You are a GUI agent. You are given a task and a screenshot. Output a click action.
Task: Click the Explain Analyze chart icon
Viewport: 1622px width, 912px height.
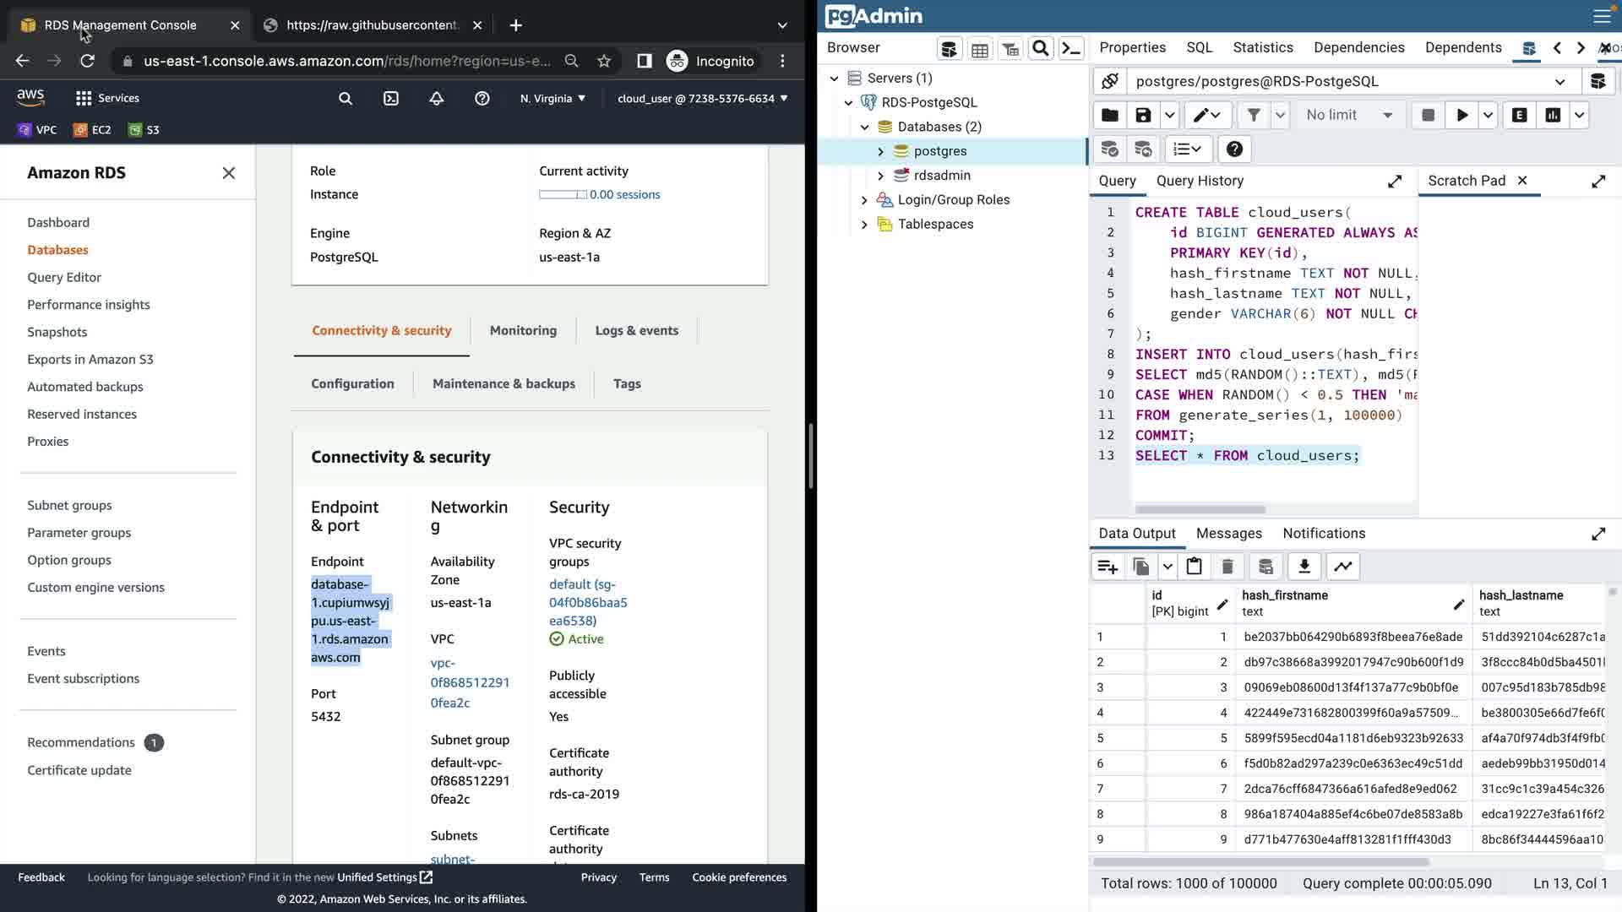coord(1553,116)
